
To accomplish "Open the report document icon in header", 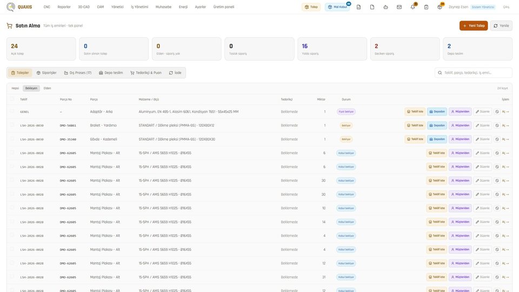I will coord(358,7).
